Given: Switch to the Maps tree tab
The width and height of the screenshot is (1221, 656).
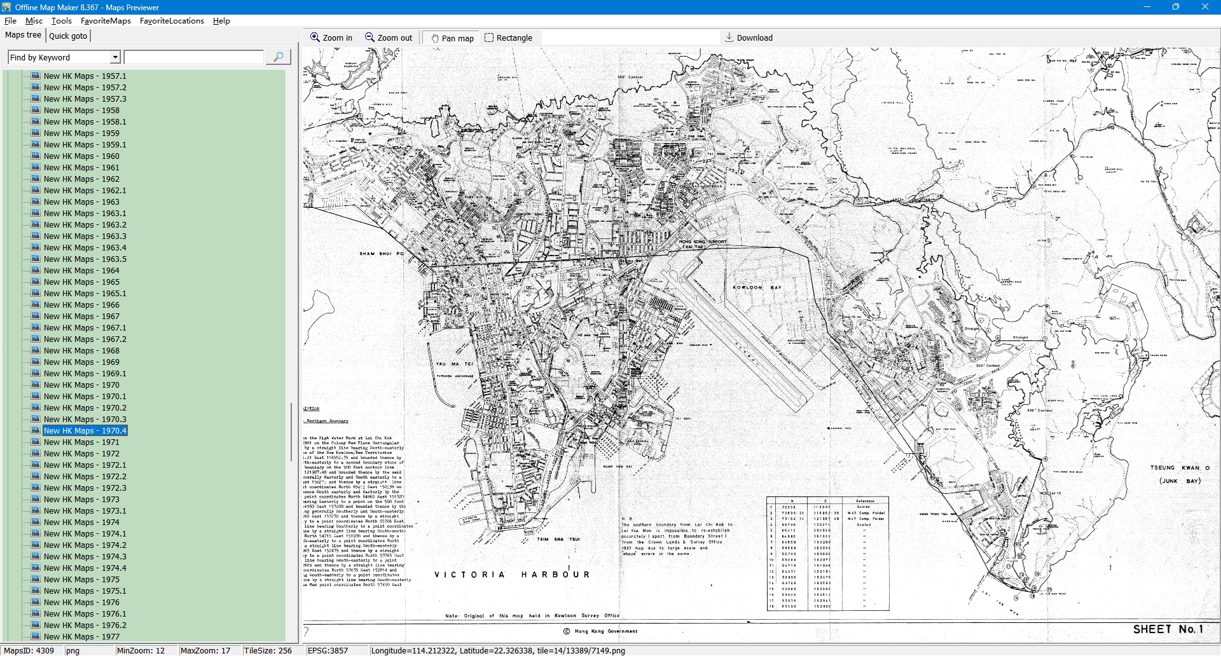Looking at the screenshot, I should point(23,35).
